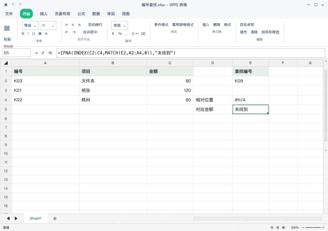Open the 常规 number format dropdown
Image resolution: width=328 pixels, height=231 pixels.
coord(119,26)
